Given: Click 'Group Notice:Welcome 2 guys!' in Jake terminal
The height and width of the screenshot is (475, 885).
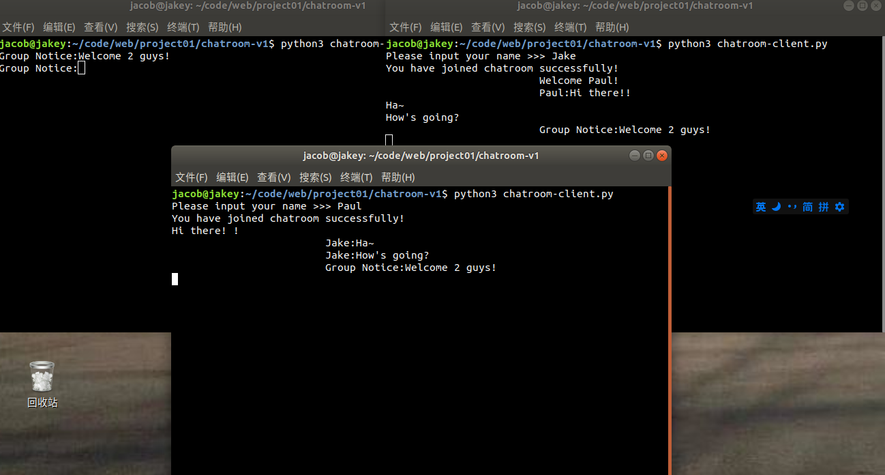Looking at the screenshot, I should point(625,130).
